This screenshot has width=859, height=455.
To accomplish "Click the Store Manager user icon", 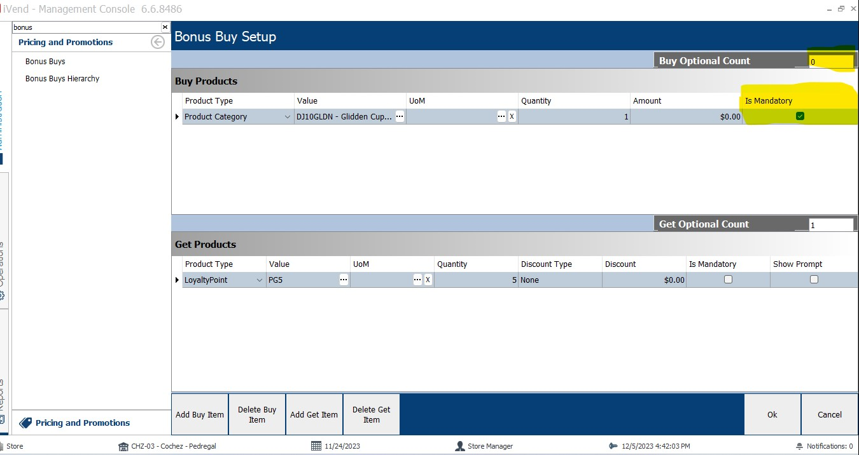I will coord(459,446).
